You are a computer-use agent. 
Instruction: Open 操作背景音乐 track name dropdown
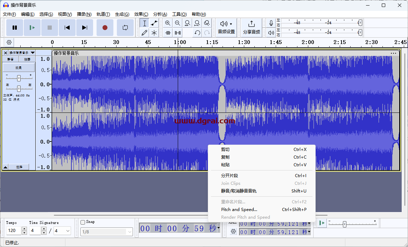pyautogui.click(x=22, y=53)
